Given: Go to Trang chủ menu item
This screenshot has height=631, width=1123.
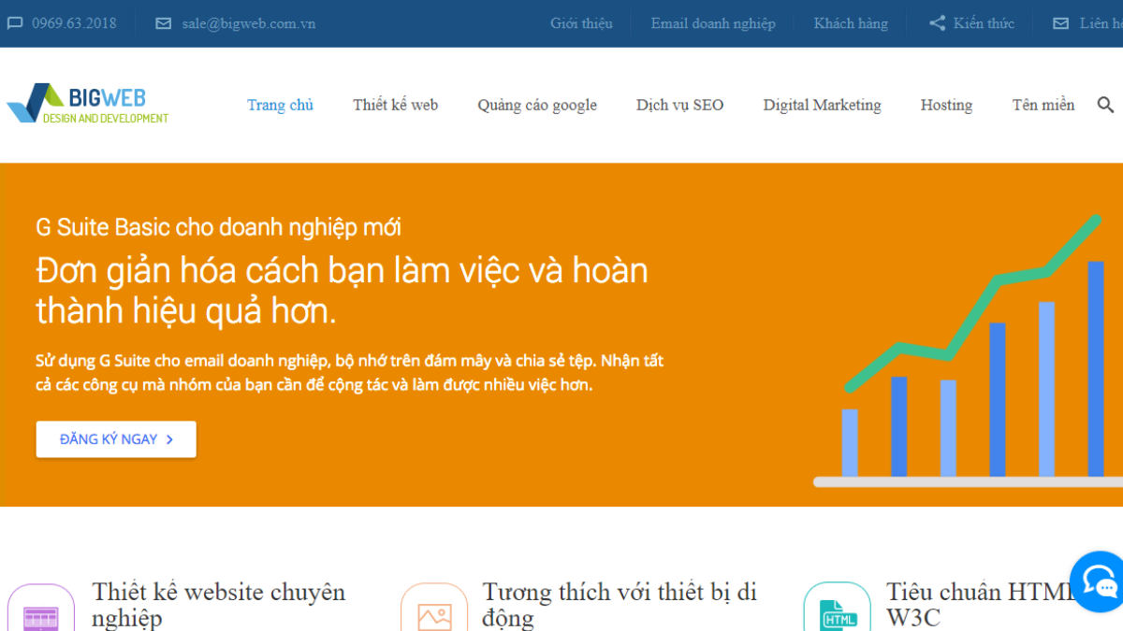Looking at the screenshot, I should pyautogui.click(x=280, y=105).
